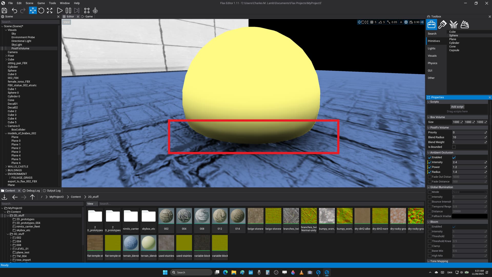Disable the Ambient Occlusion Enabled checkbox

(454, 157)
